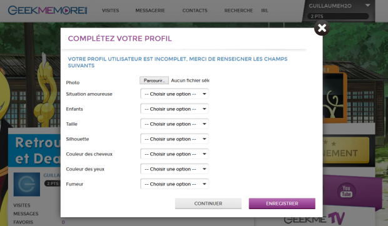Click the user avatar thumbnail

[27, 184]
